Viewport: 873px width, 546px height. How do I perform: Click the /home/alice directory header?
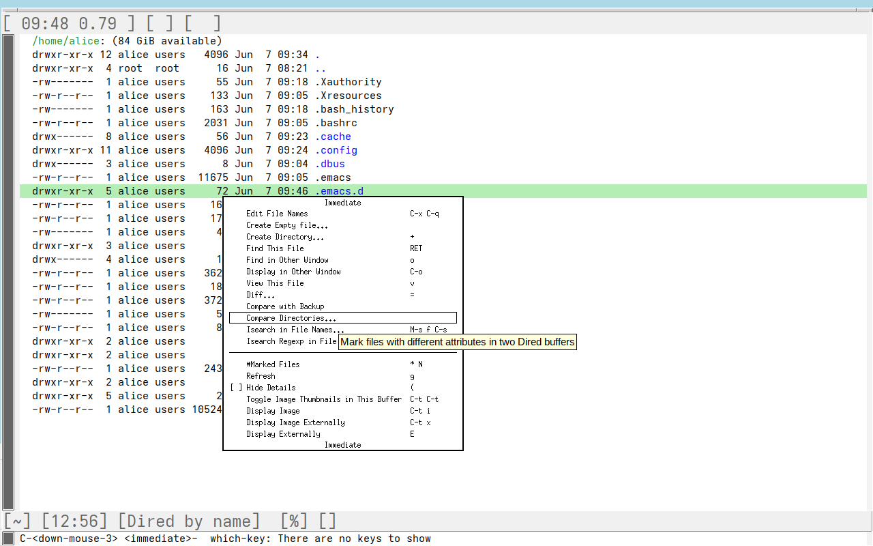click(65, 41)
